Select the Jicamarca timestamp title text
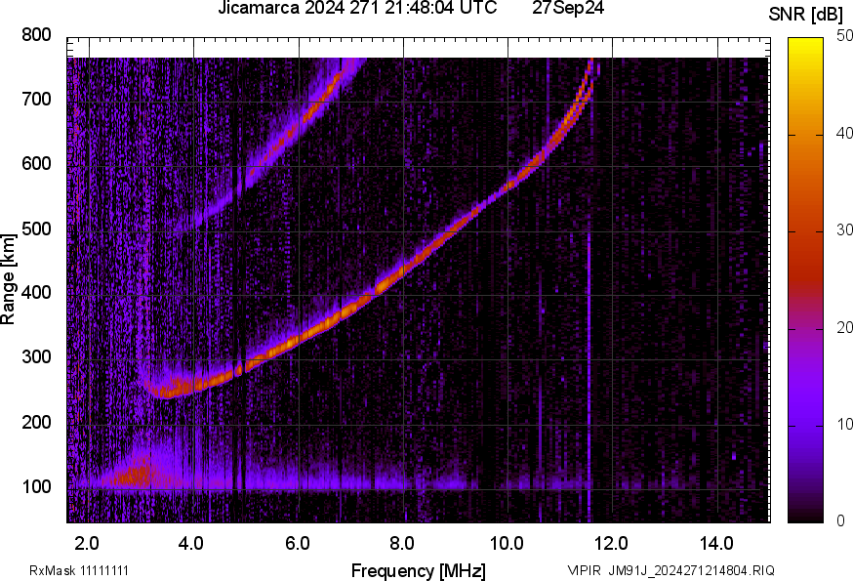853x581 pixels. point(357,9)
